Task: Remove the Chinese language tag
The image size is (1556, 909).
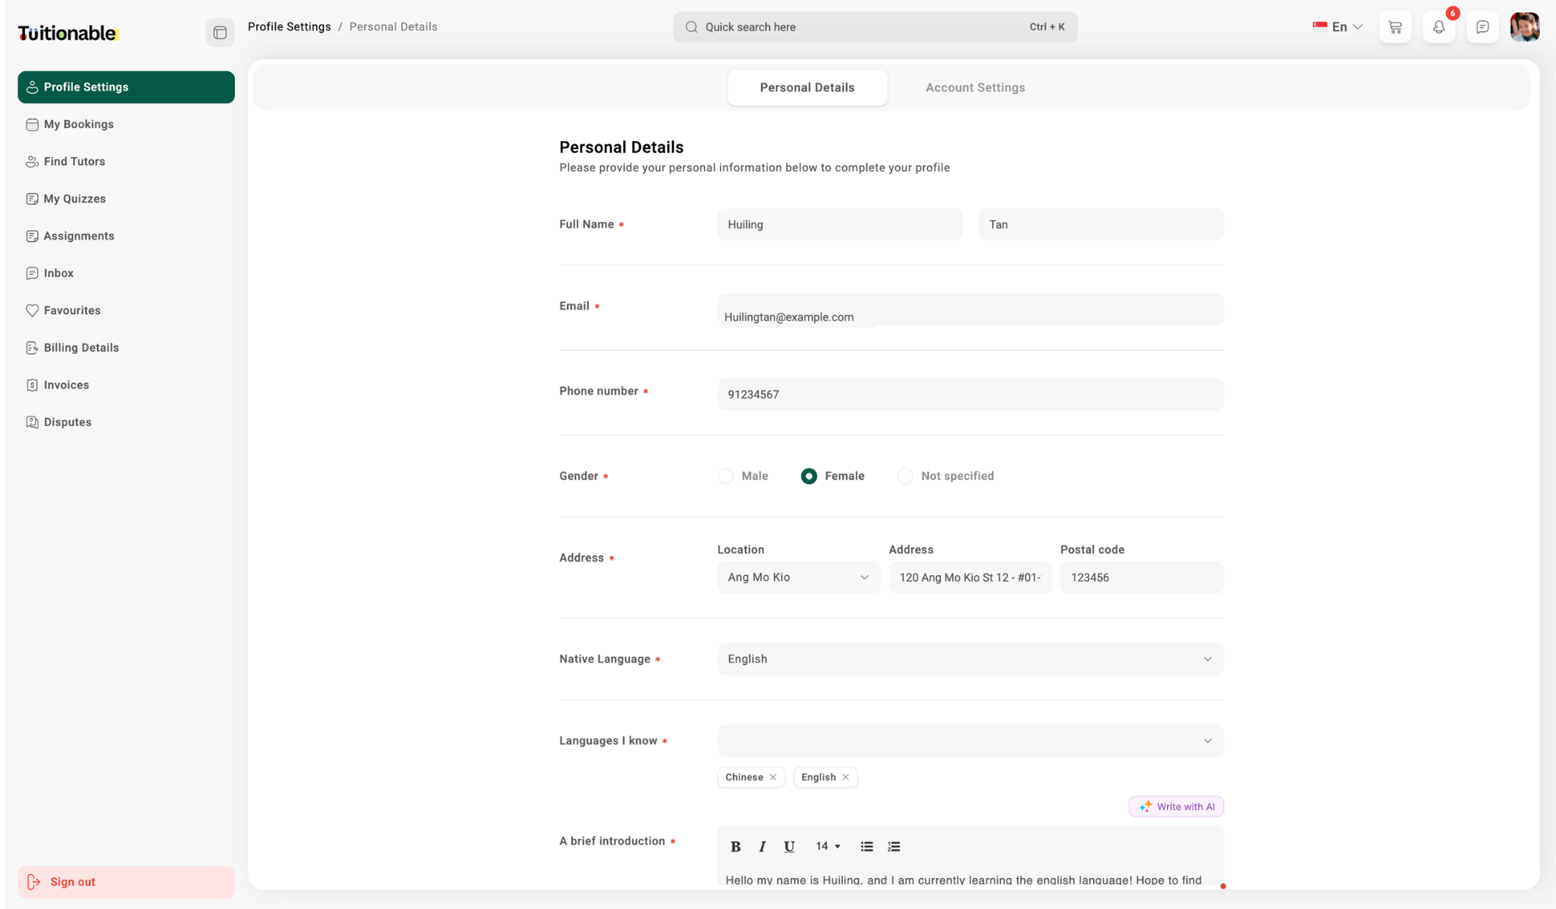Action: tap(773, 778)
